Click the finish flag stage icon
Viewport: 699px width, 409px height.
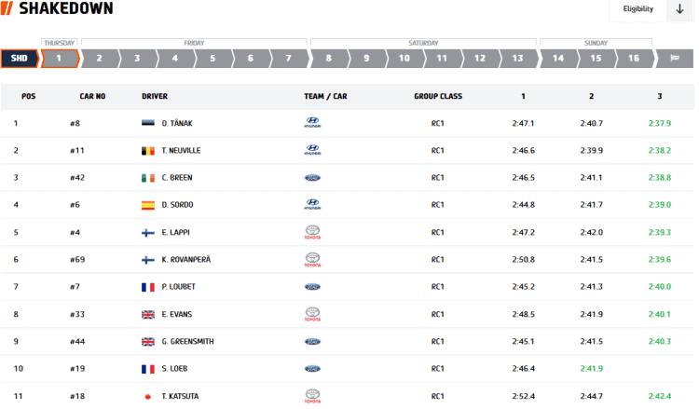click(672, 58)
